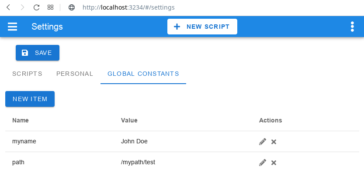Viewport: 364px width, 183px height.
Task: Click the browser back arrow
Action: [x=8, y=7]
